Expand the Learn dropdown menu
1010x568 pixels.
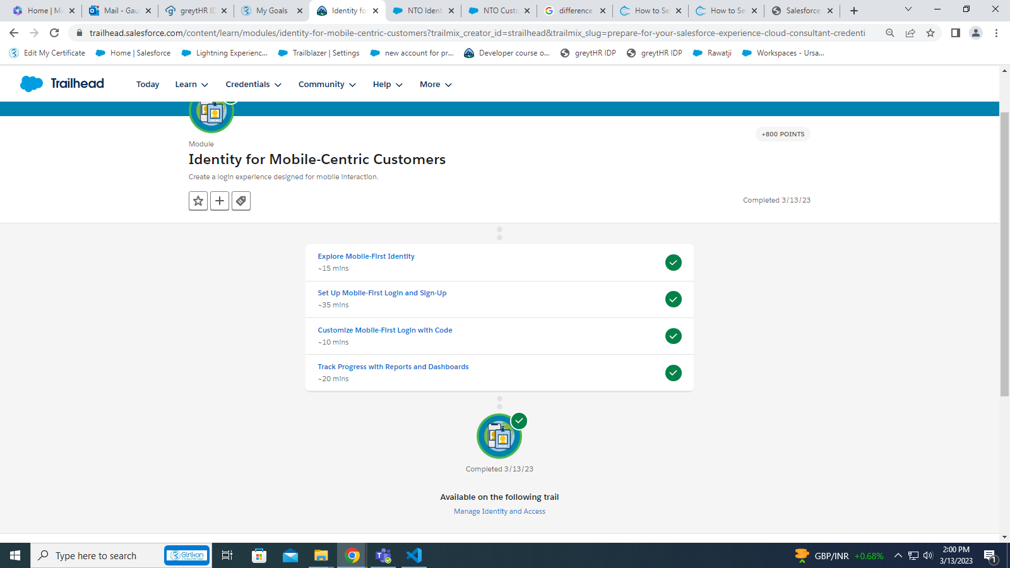coord(191,85)
